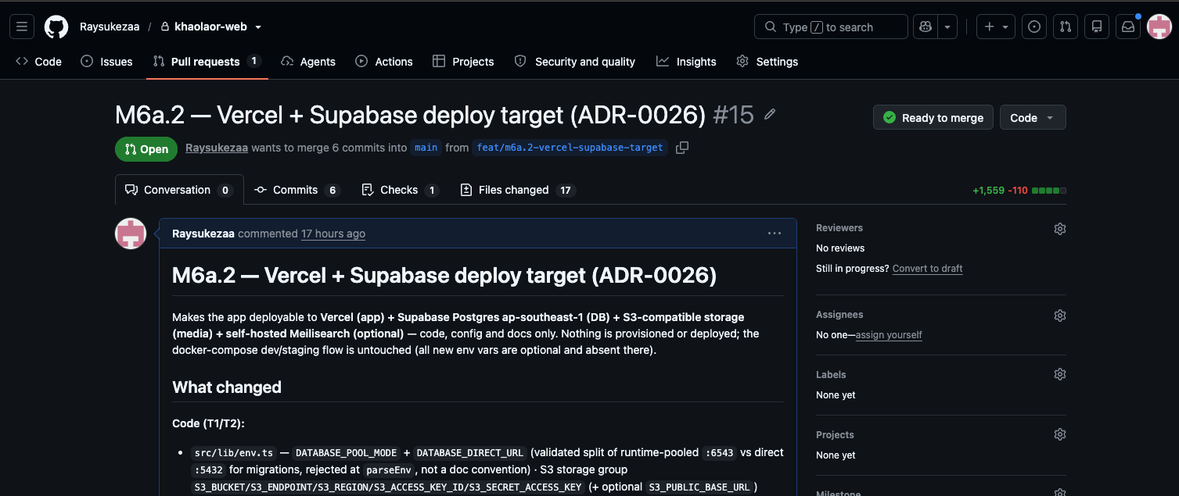Open the Insights tab
The height and width of the screenshot is (496, 1179).
687,62
